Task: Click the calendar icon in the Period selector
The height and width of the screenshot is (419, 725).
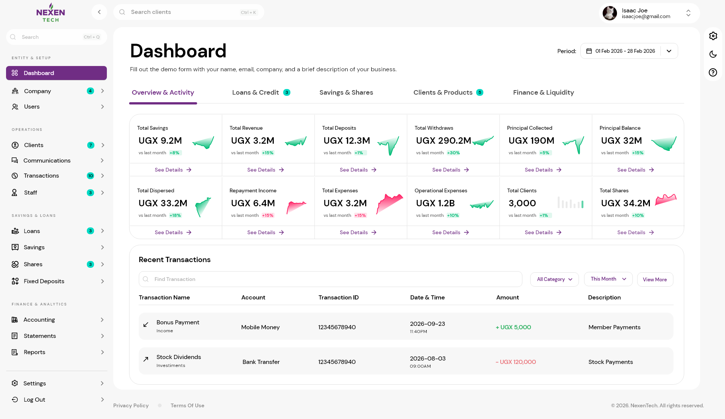Action: 589,51
